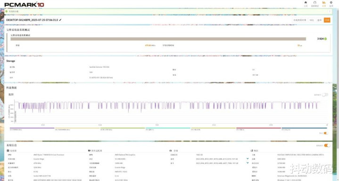Toggle the orange switch in the system information header
The image size is (339, 181).
pyautogui.click(x=327, y=145)
